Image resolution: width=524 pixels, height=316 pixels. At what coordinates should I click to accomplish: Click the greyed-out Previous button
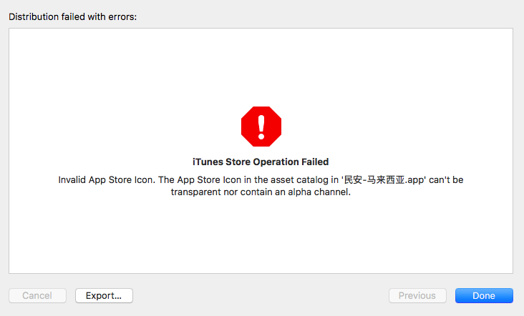(417, 295)
